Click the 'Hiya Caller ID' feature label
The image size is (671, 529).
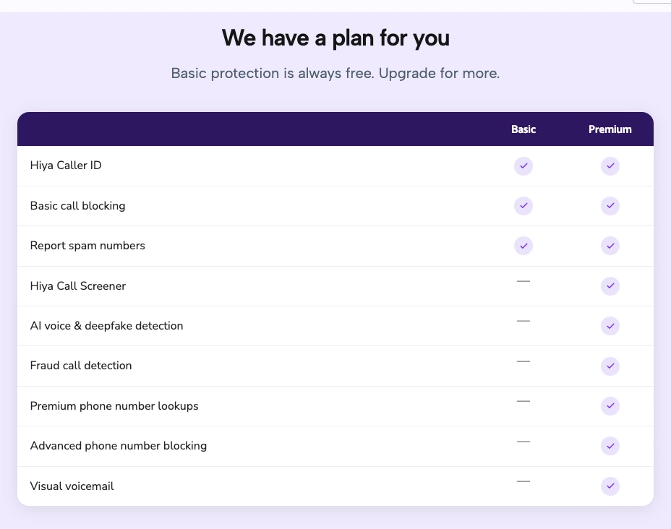[66, 165]
